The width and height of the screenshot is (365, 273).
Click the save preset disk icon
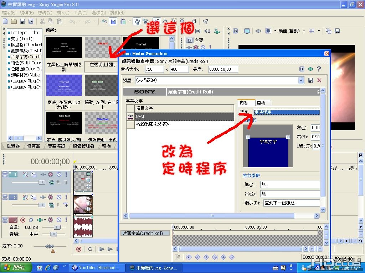(311, 80)
